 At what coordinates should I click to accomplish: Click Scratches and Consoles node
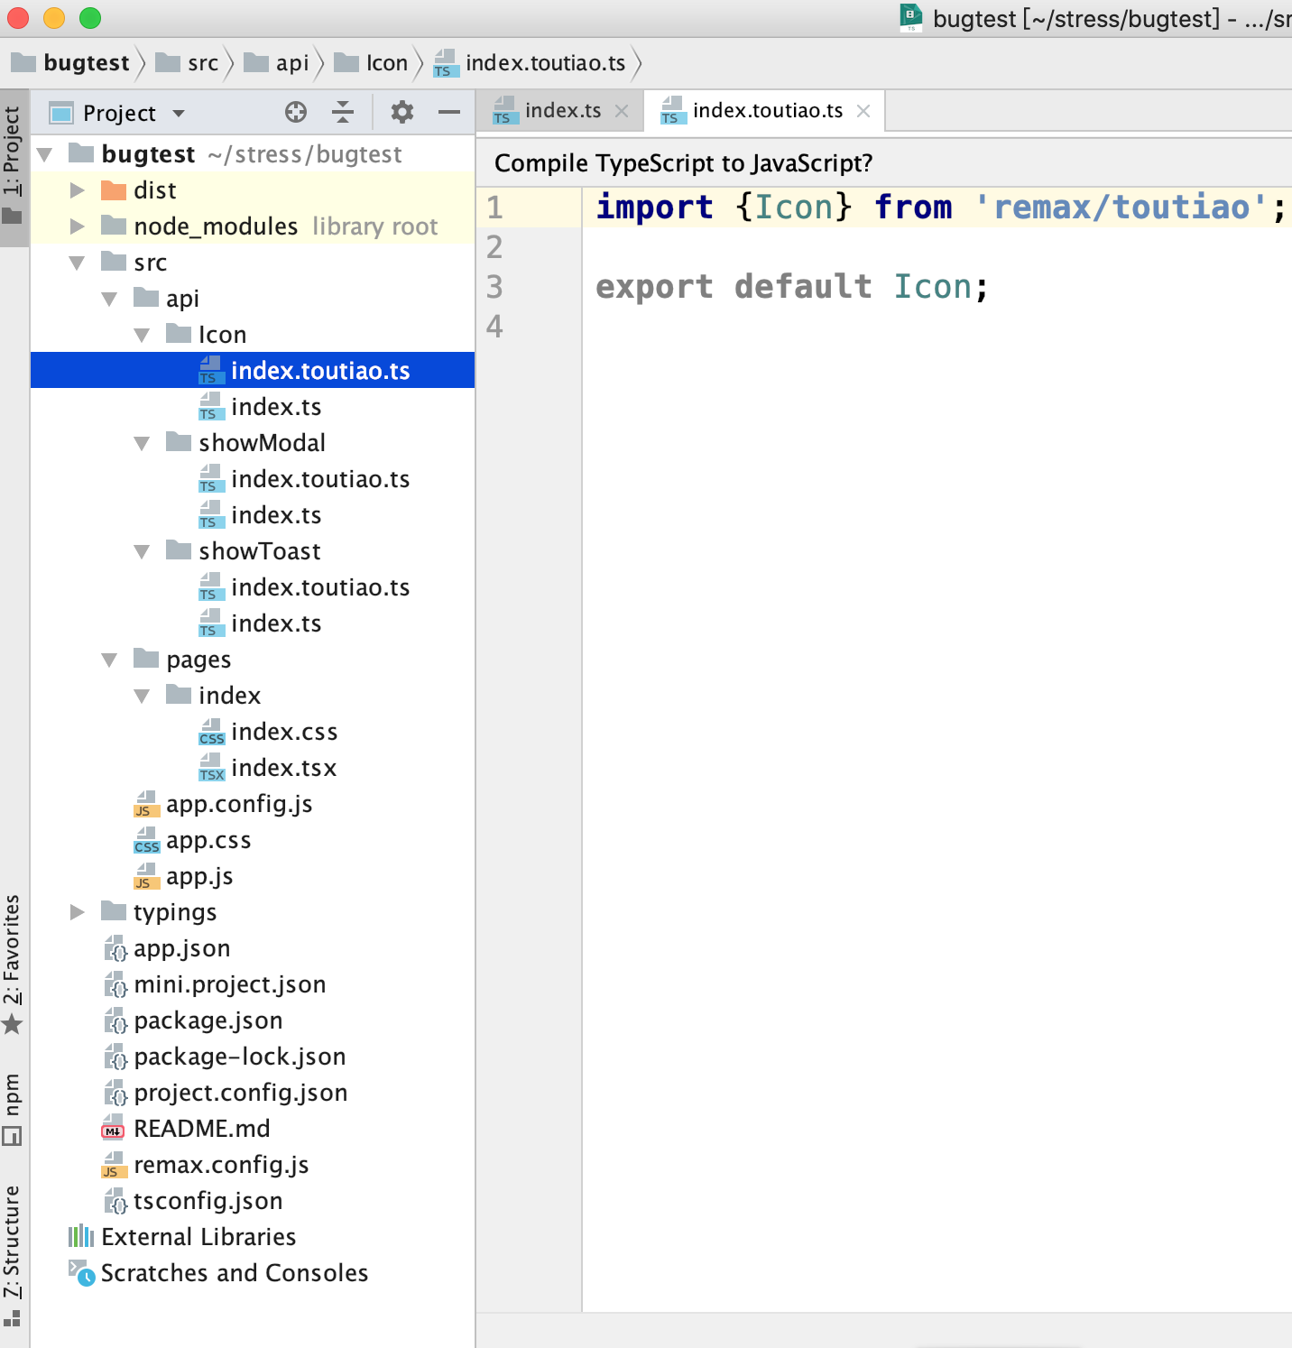pos(218,1273)
